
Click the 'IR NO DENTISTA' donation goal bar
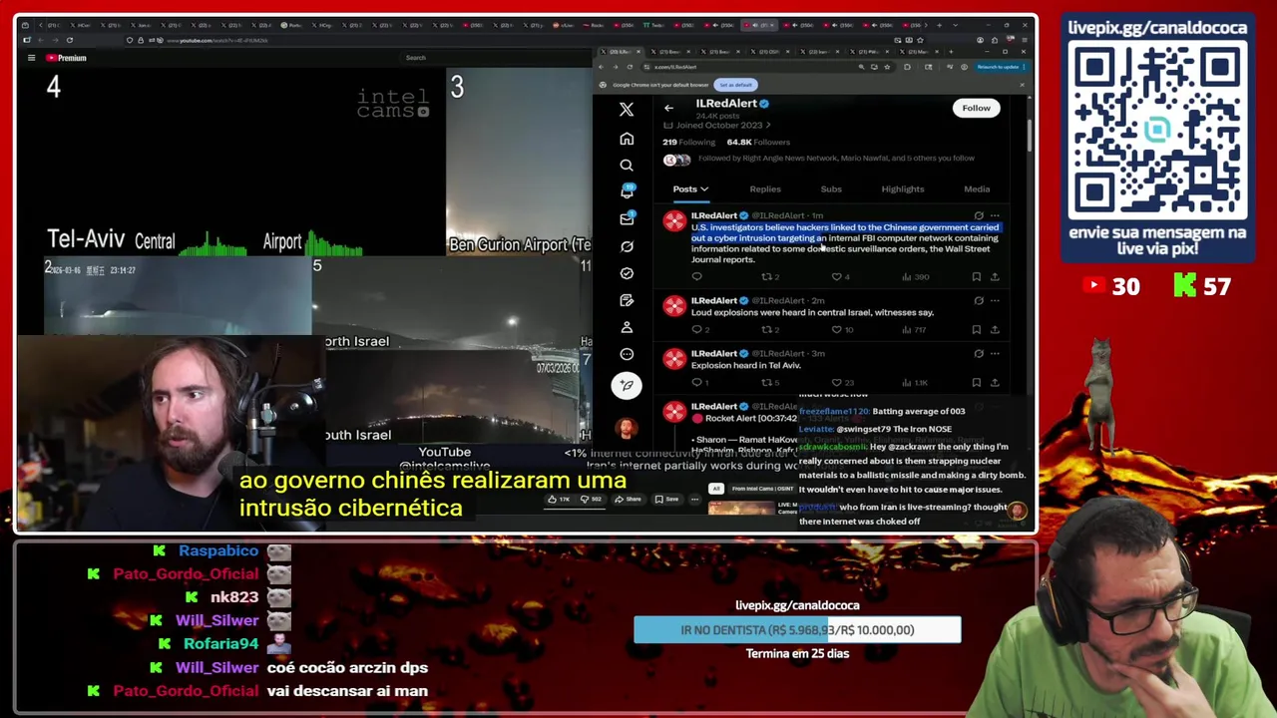coord(797,630)
